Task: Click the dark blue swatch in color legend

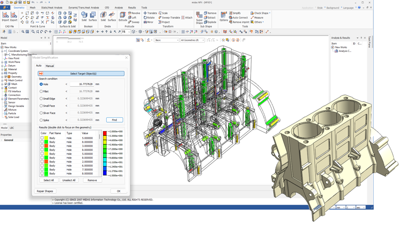Action: click(105, 173)
